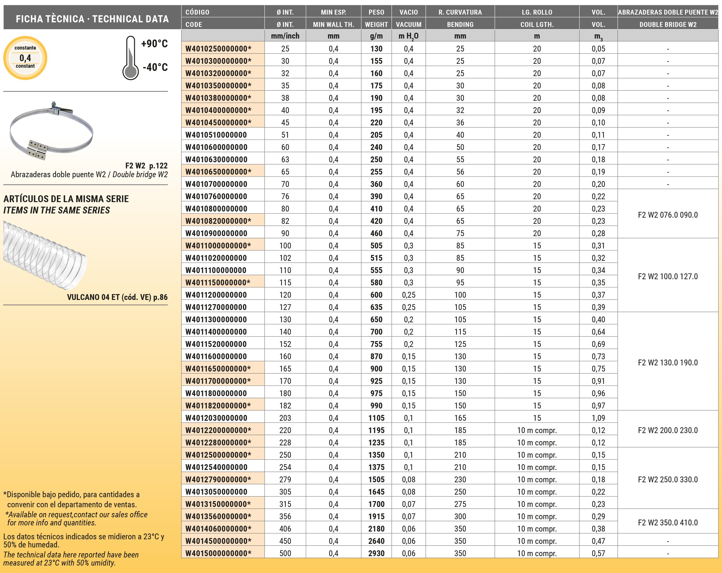722x573 pixels.
Task: Click VULCANO 04 ET p.86 reference
Action: coord(117,297)
